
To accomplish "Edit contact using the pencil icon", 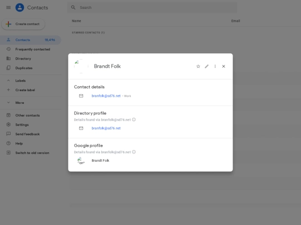I will 207,67.
